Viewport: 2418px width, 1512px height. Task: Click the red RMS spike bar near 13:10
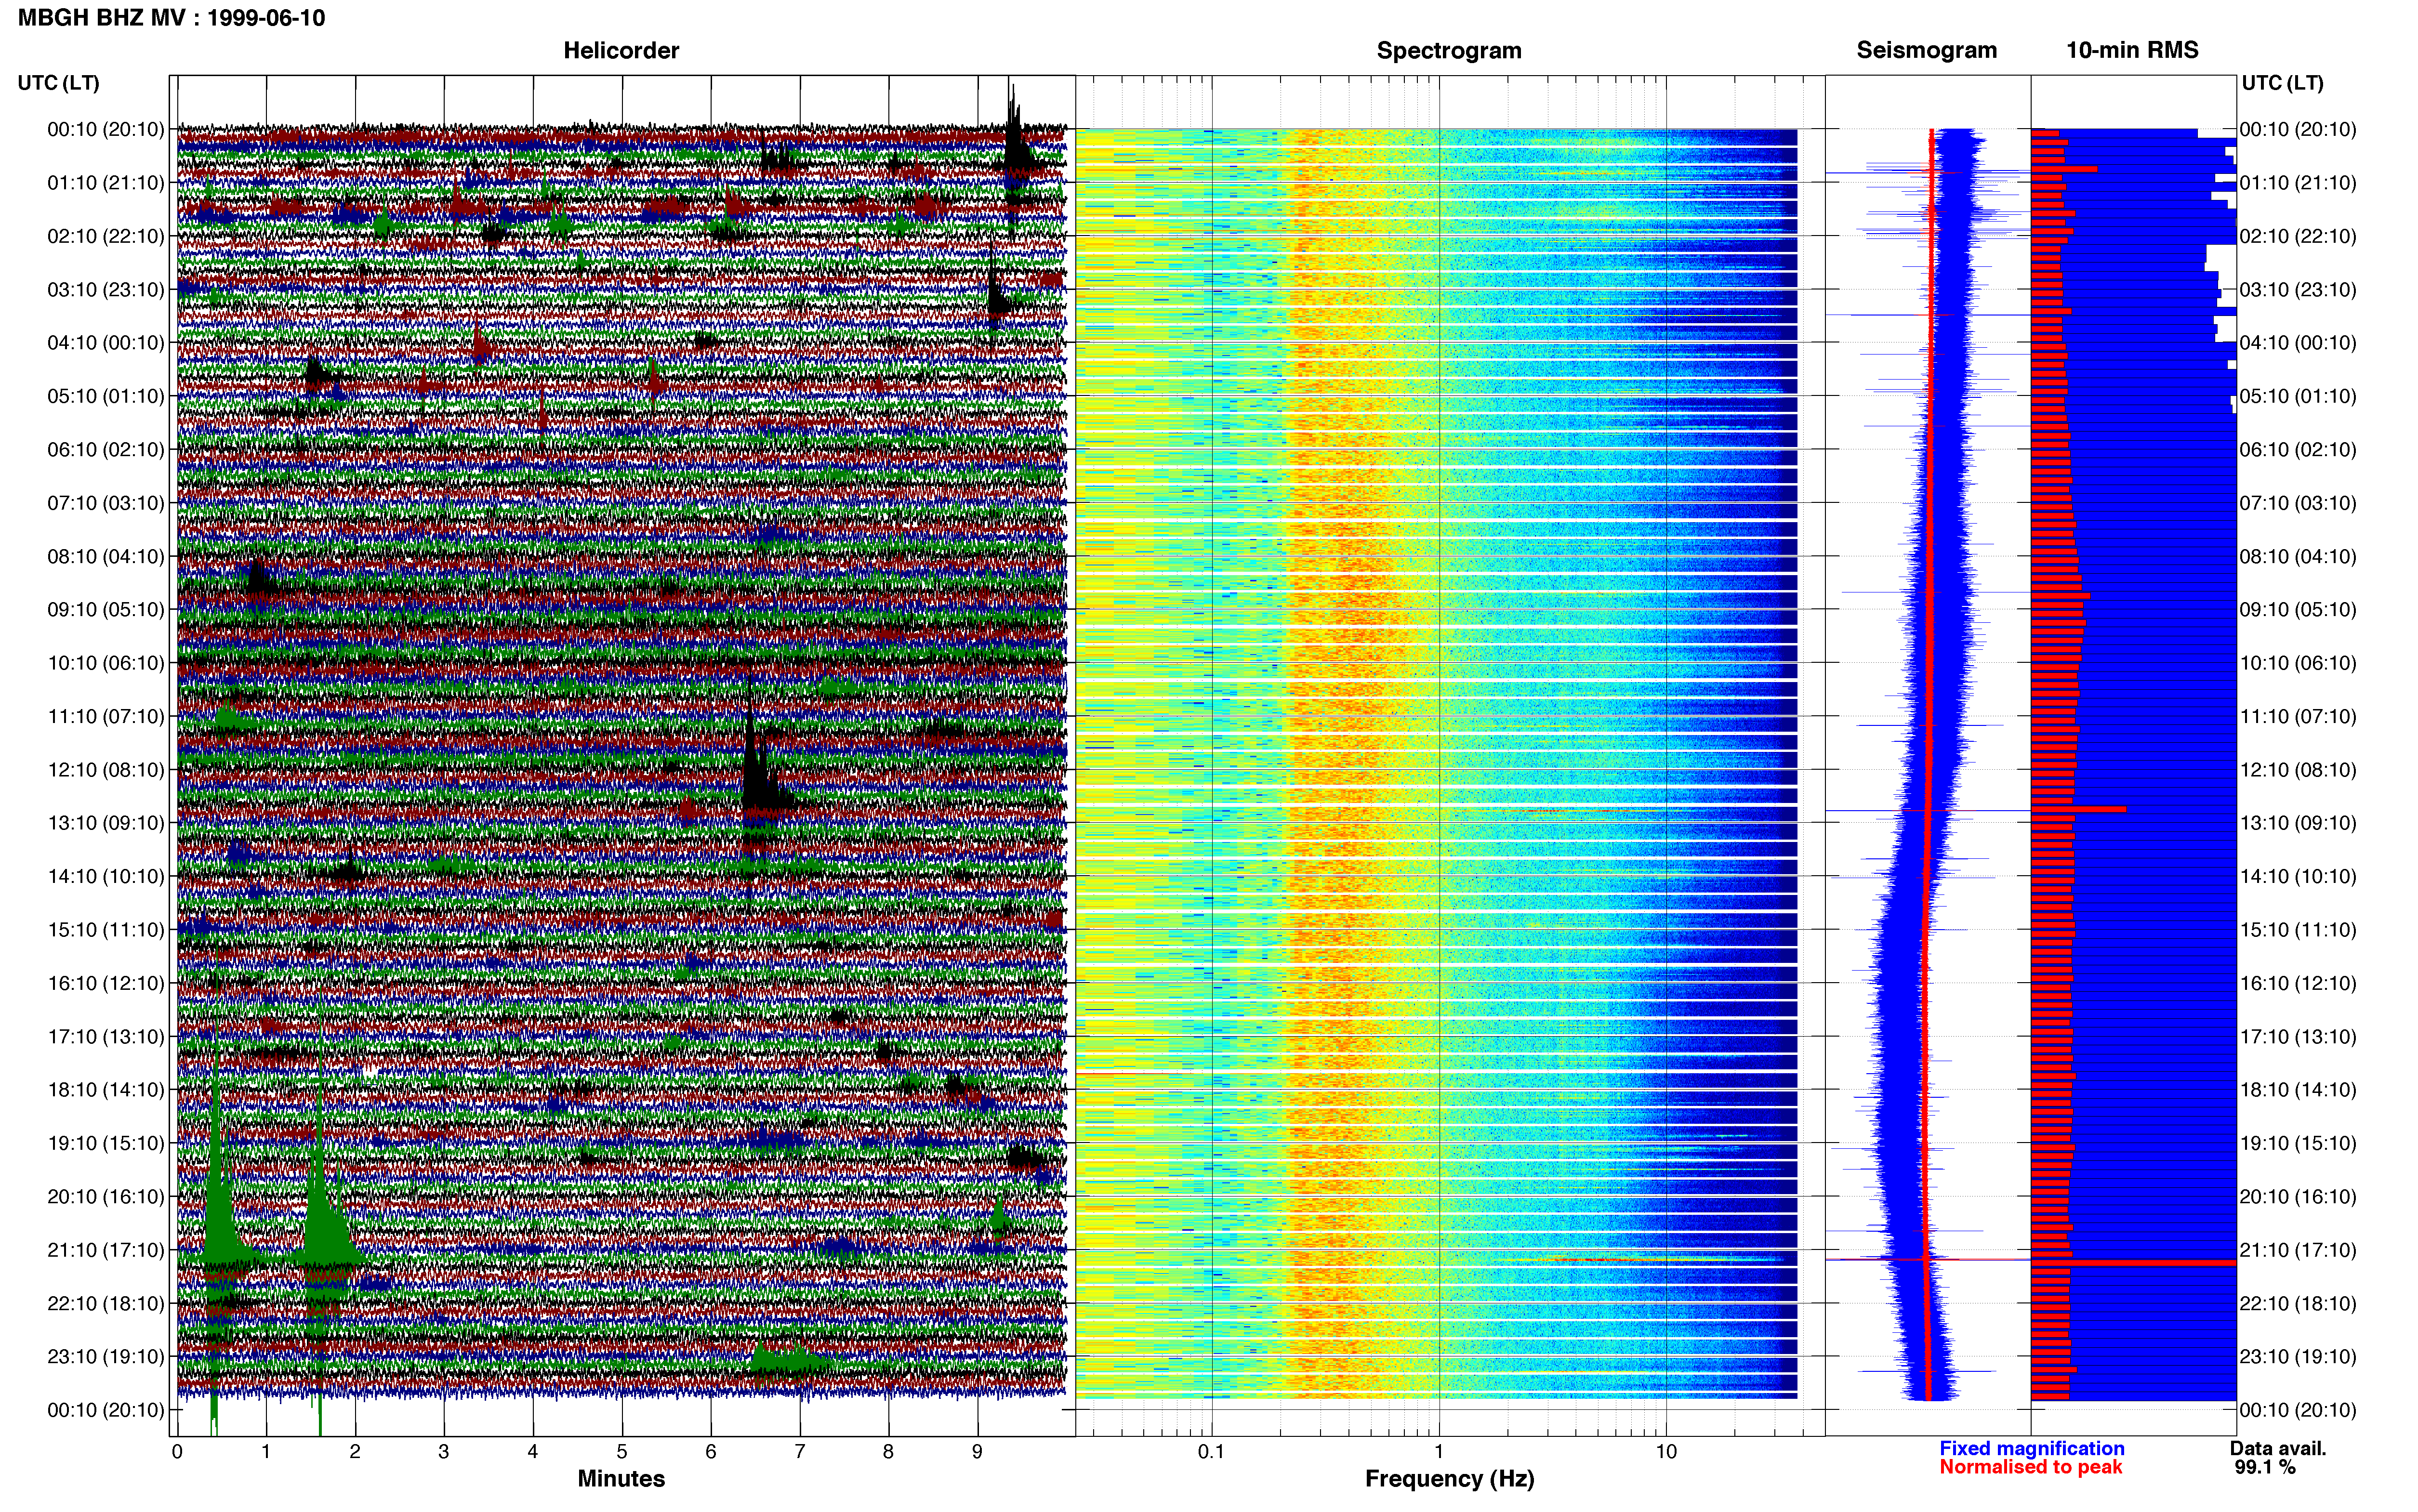(x=2079, y=809)
